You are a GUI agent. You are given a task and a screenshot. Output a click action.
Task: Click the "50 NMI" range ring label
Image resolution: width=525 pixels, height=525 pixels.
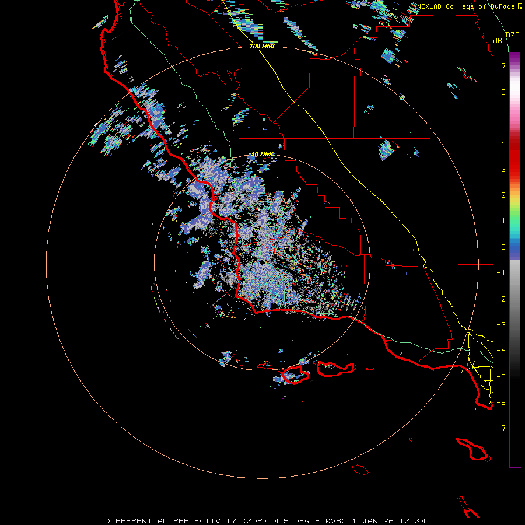pos(262,154)
